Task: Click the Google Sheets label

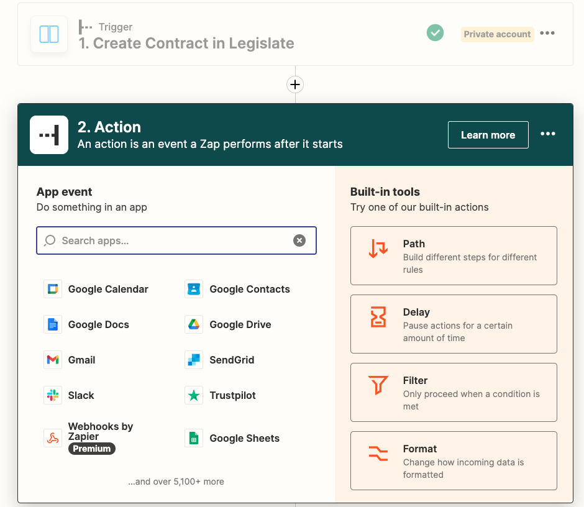Action: click(x=244, y=438)
